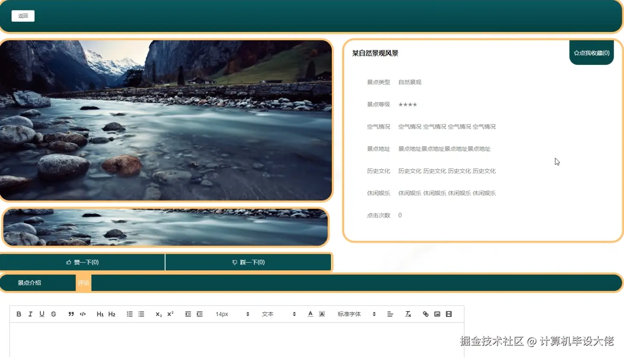This screenshot has height=357, width=624.
Task: Click the clear formatting icon
Action: [x=408, y=314]
